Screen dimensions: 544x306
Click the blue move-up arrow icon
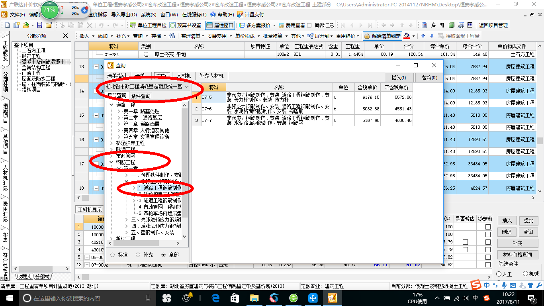pos(423,36)
